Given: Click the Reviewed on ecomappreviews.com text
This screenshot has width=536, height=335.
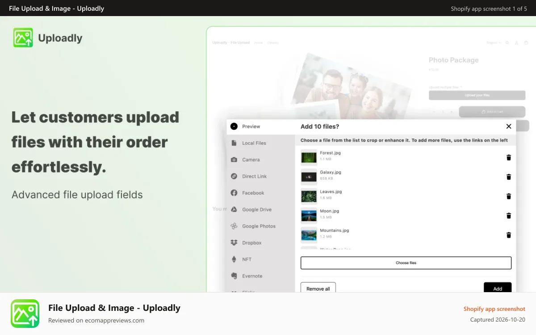Looking at the screenshot, I should point(96,320).
